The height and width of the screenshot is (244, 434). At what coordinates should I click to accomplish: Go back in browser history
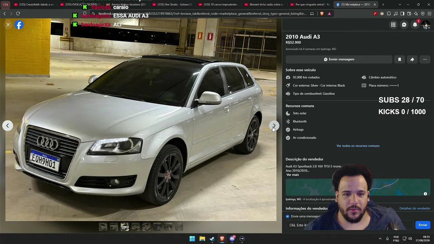click(x=4, y=14)
